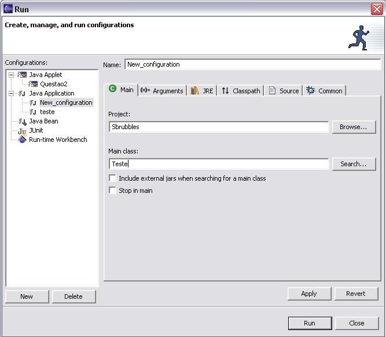
Task: Click the Source tab document icon
Action: coord(272,90)
